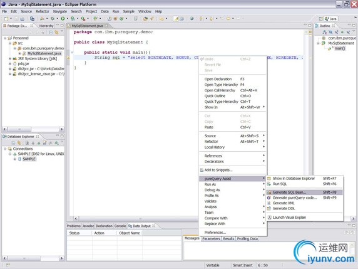Click the New file toolbar icon
The width and height of the screenshot is (358, 269).
6,19
